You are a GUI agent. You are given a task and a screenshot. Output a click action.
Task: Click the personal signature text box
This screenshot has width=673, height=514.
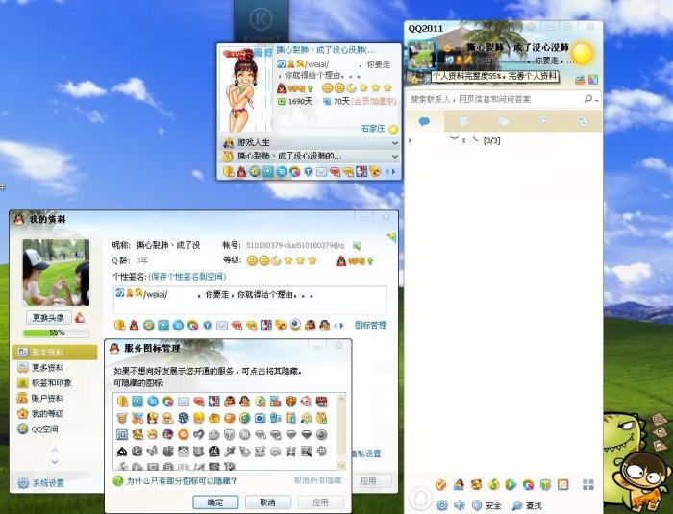tap(250, 301)
